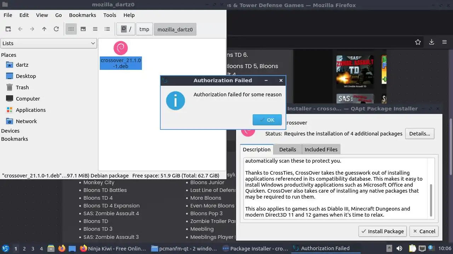
Task: Click Install Package button
Action: pos(382,231)
